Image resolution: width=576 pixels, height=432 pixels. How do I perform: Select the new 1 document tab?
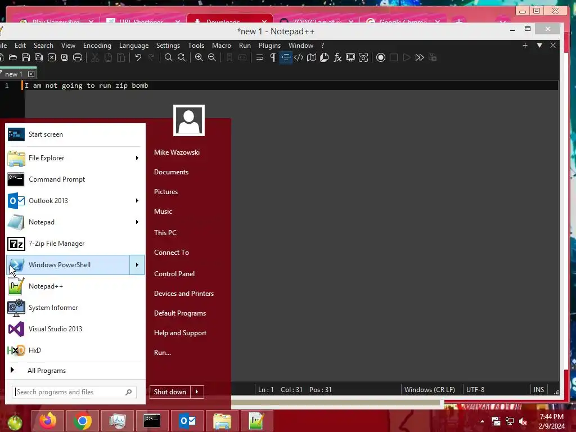pyautogui.click(x=13, y=74)
